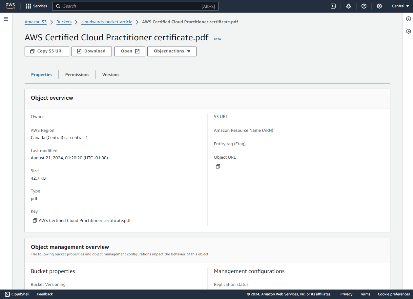Click the Entity tag (Etag) label
The width and height of the screenshot is (413, 299).
(x=230, y=144)
